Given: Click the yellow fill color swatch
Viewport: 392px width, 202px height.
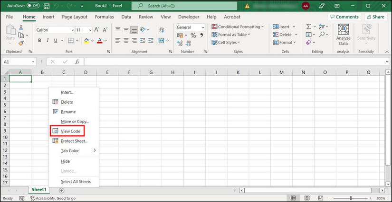Looking at the screenshot, I should (x=86, y=41).
